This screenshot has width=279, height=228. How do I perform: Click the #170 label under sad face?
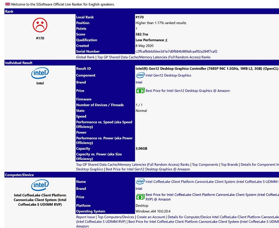coord(40,38)
